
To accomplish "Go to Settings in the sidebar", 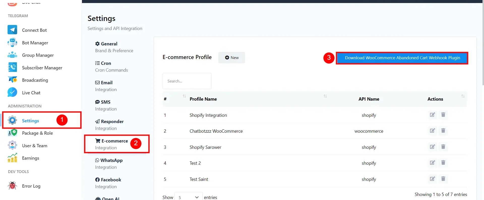I will click(31, 121).
